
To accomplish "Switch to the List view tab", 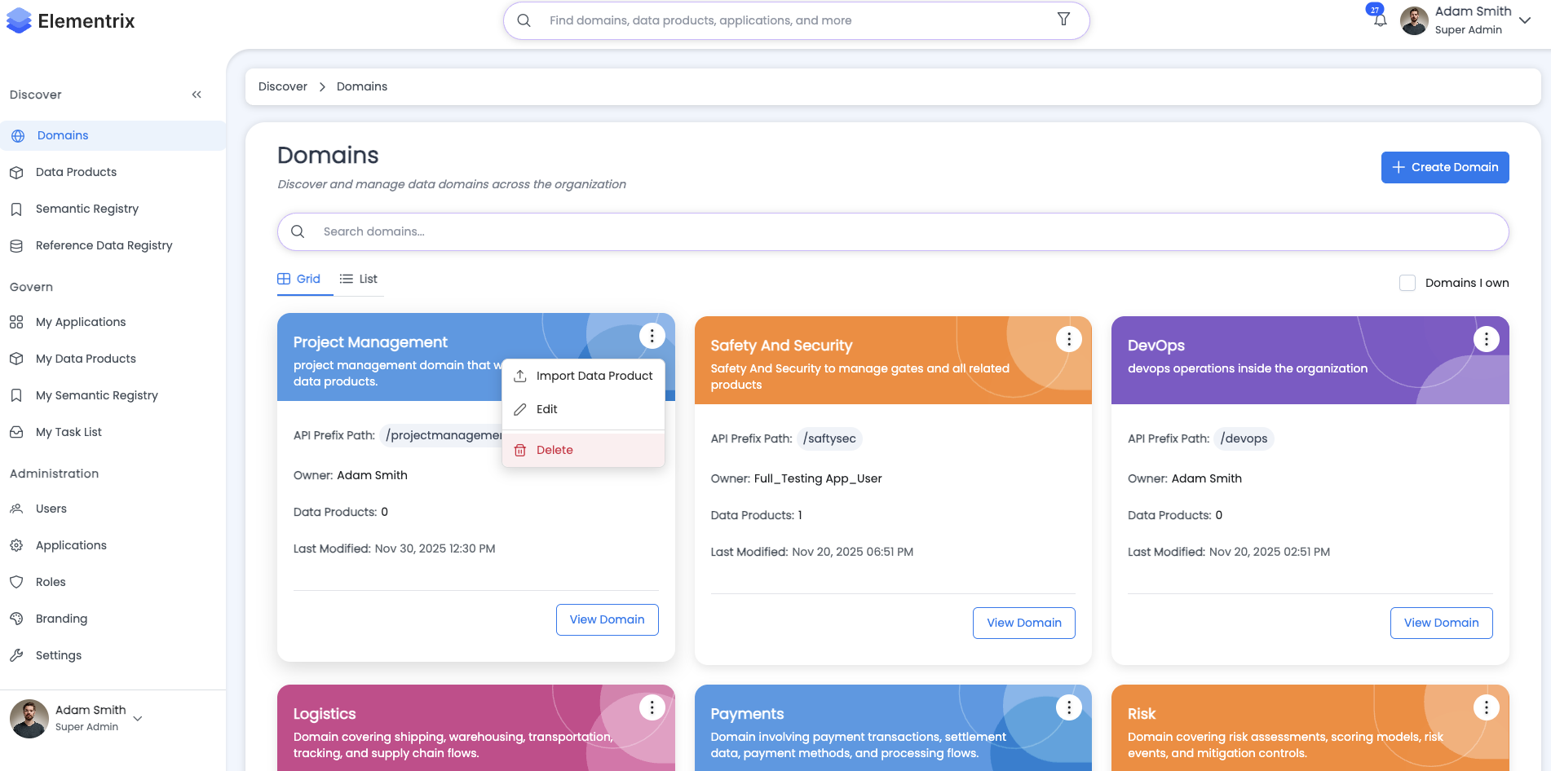I will 359,279.
